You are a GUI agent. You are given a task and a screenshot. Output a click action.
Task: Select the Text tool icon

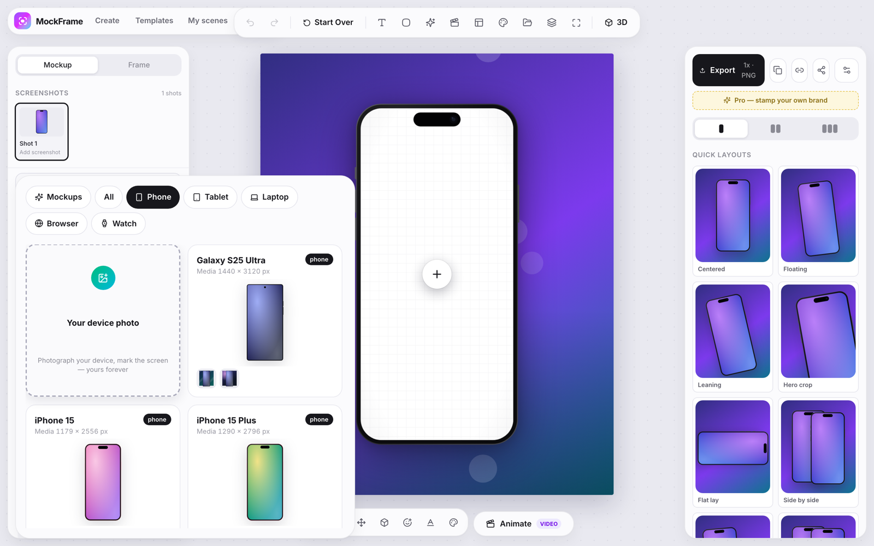[x=382, y=22]
